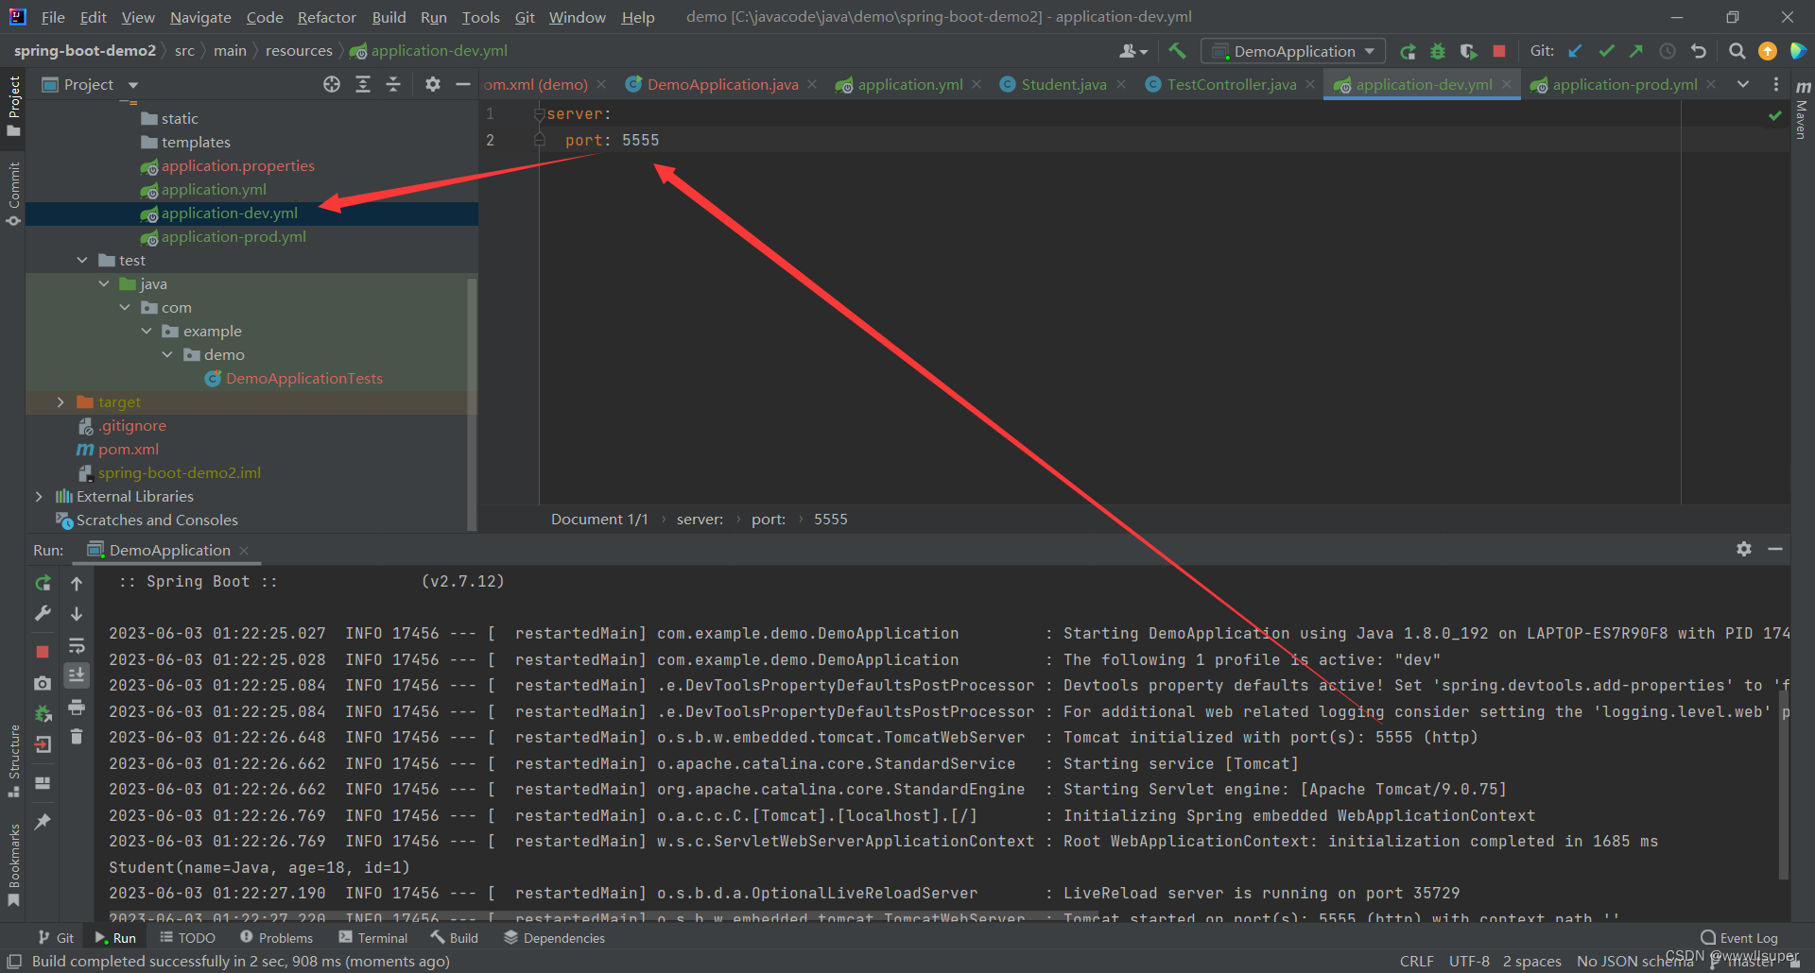Toggle the Structure tool window stripe
Viewport: 1815px width, 973px height.
pyautogui.click(x=13, y=761)
